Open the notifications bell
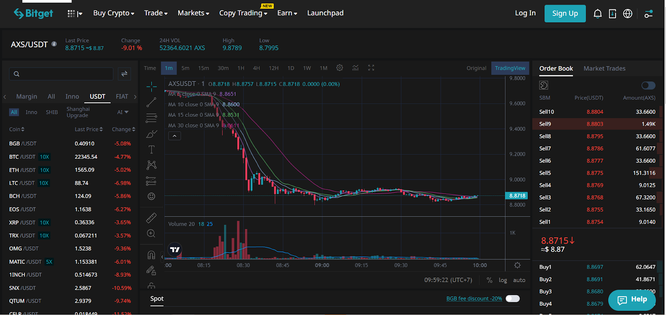 [597, 14]
